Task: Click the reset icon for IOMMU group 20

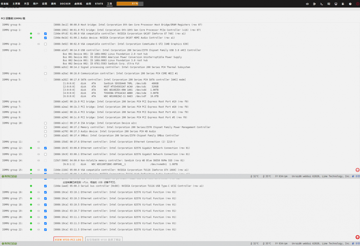Action: pyautogui.click(x=39, y=217)
